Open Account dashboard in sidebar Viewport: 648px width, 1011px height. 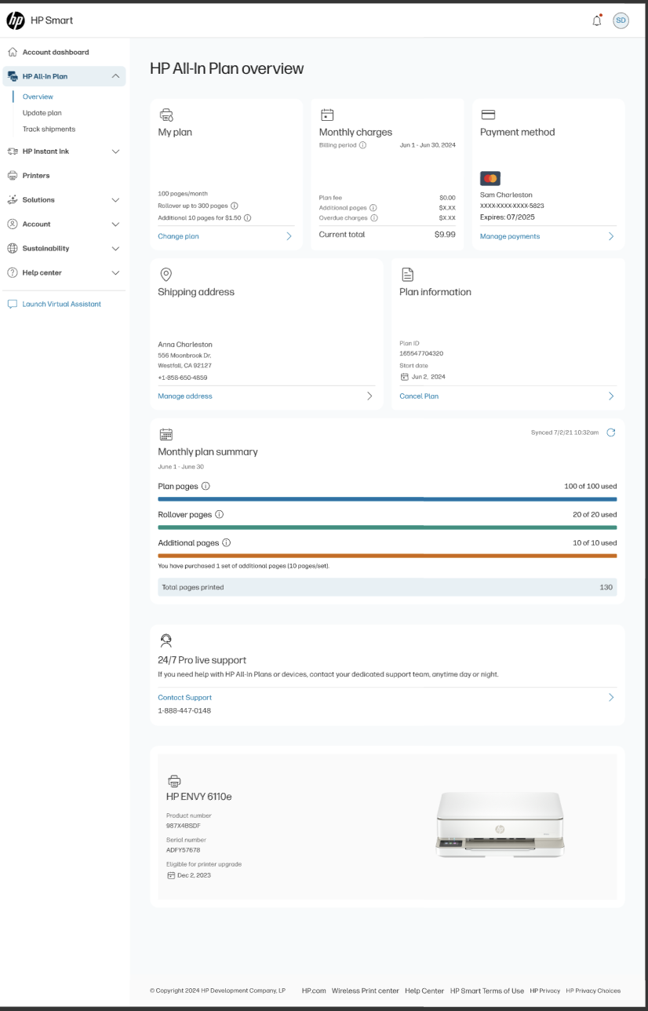tap(55, 53)
